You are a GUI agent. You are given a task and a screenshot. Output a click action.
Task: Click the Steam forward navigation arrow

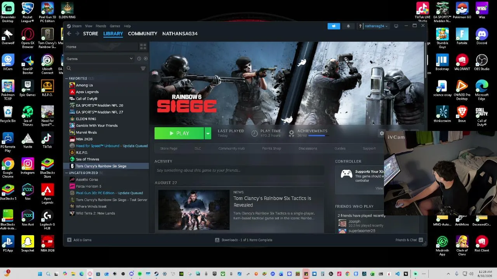pyautogui.click(x=77, y=34)
